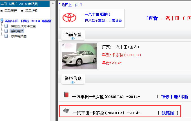Click the page icon beside 总体电路图
191x121 pixels.
6,36
